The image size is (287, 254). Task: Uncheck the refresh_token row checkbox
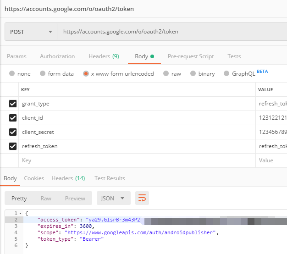(x=13, y=146)
